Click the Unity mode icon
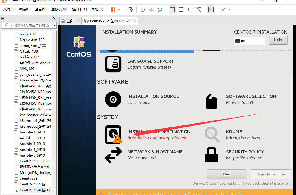 (198, 10)
